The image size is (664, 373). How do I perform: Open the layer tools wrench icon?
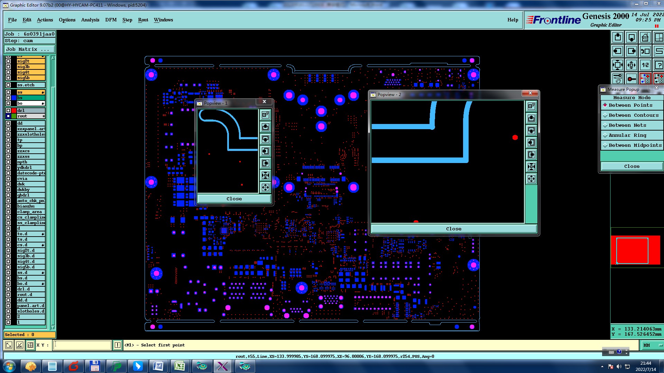point(618,79)
